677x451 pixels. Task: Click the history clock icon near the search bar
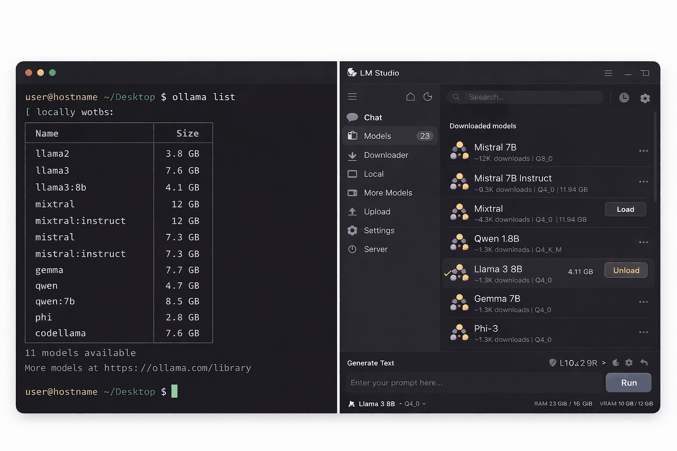coord(624,98)
